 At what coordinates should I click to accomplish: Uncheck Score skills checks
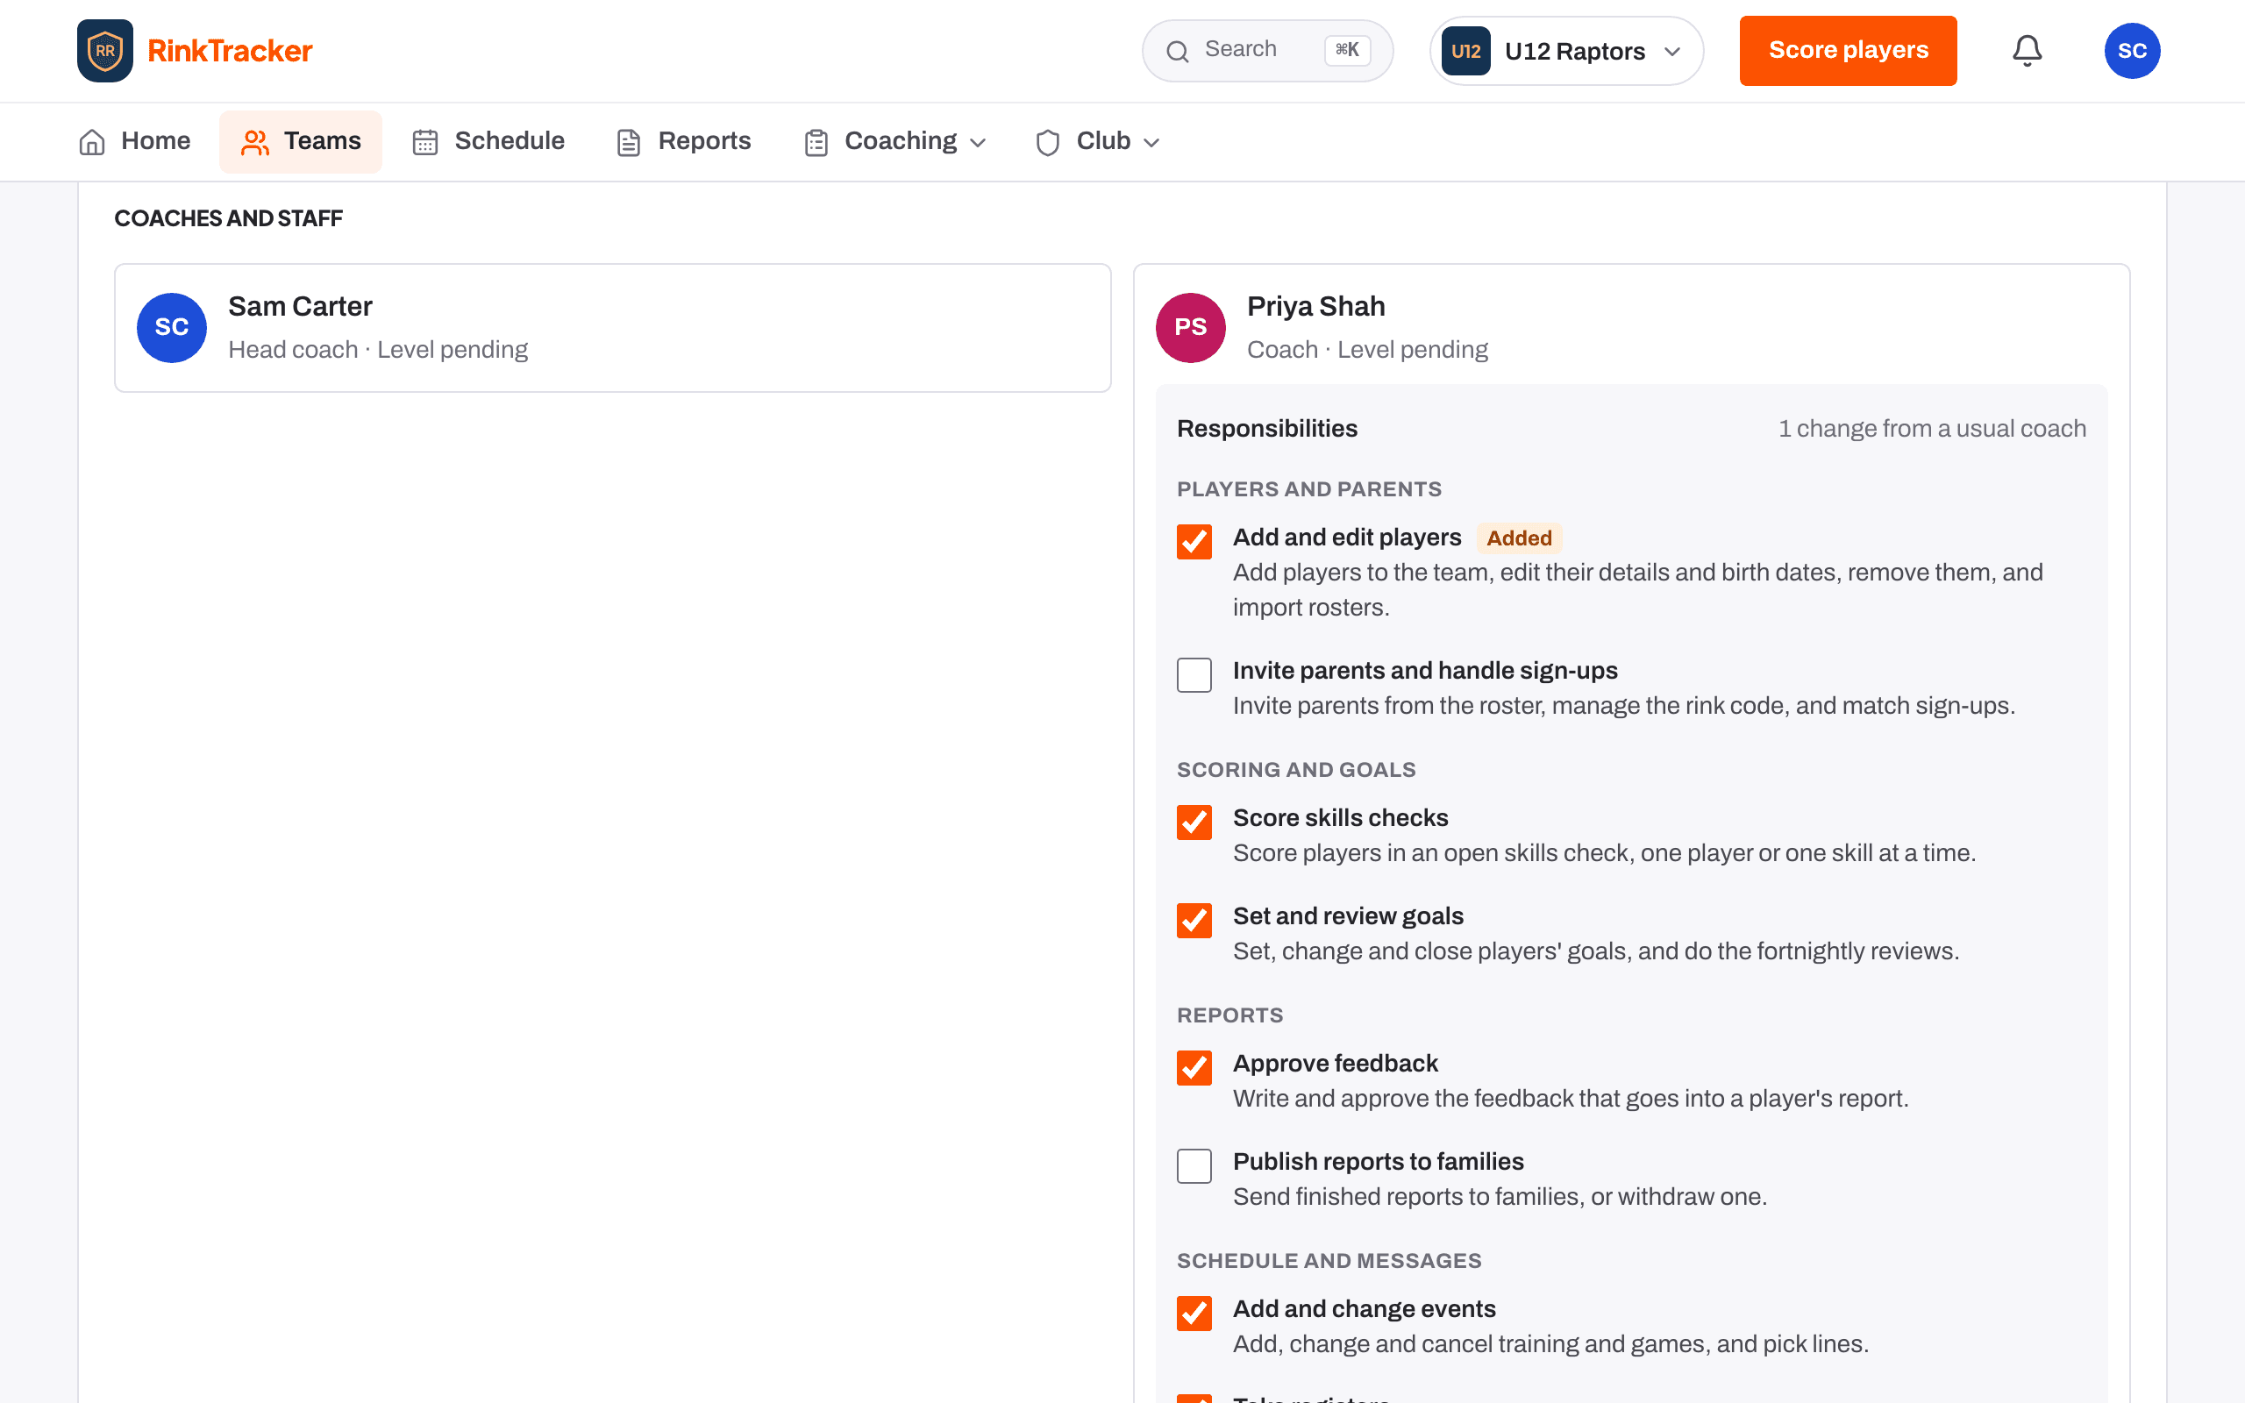tap(1194, 823)
